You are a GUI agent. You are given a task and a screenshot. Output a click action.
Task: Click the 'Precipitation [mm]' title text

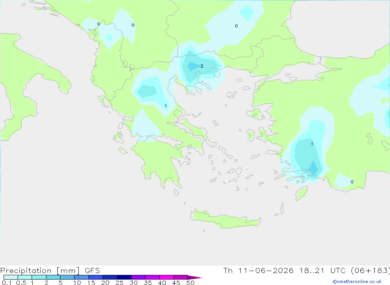(x=40, y=271)
